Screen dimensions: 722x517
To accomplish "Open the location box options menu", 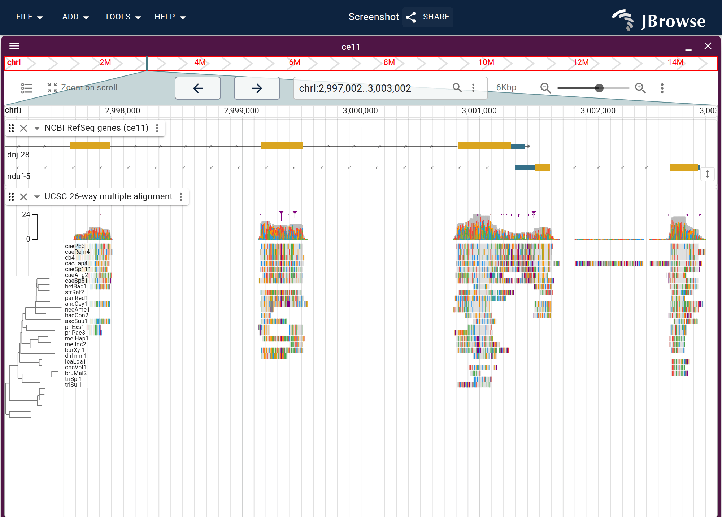I will pyautogui.click(x=473, y=88).
